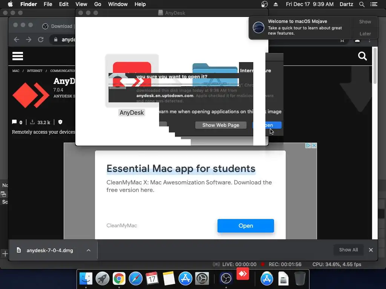
Task: Open the Uptodown hamburger menu
Action: point(18,56)
